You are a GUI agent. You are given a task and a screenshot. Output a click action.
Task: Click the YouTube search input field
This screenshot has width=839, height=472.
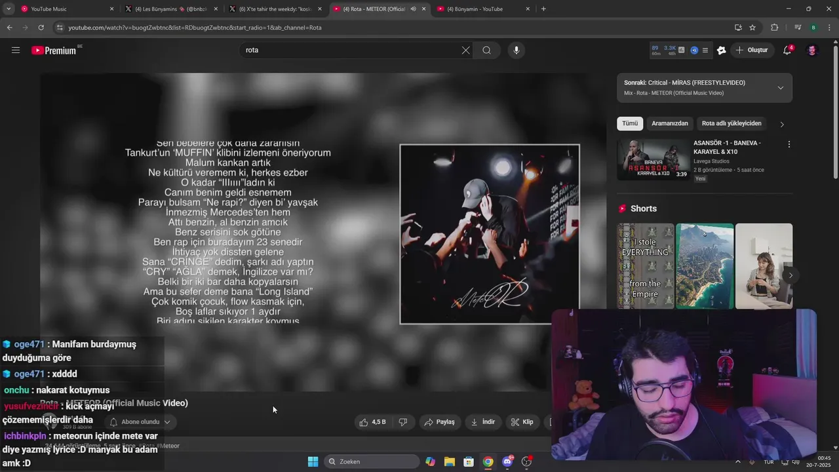[x=351, y=50]
